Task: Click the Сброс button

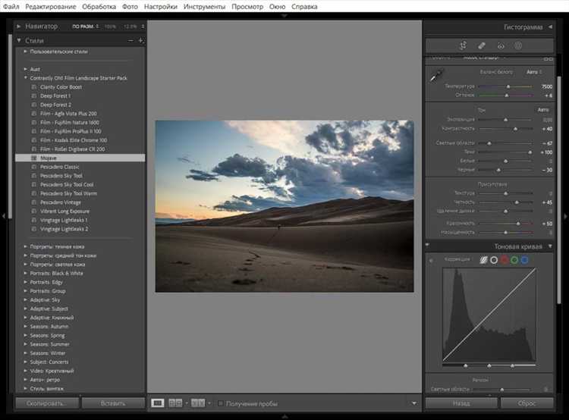Action: click(527, 403)
